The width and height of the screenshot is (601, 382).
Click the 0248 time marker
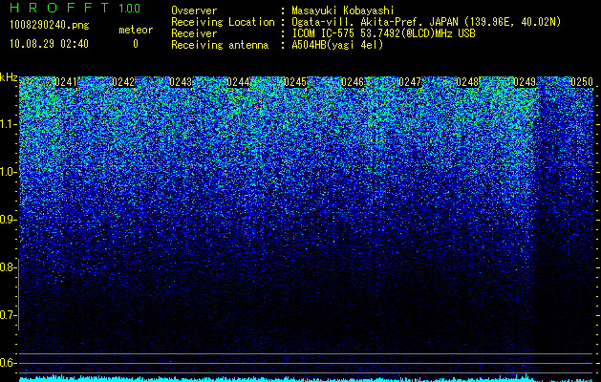(467, 82)
